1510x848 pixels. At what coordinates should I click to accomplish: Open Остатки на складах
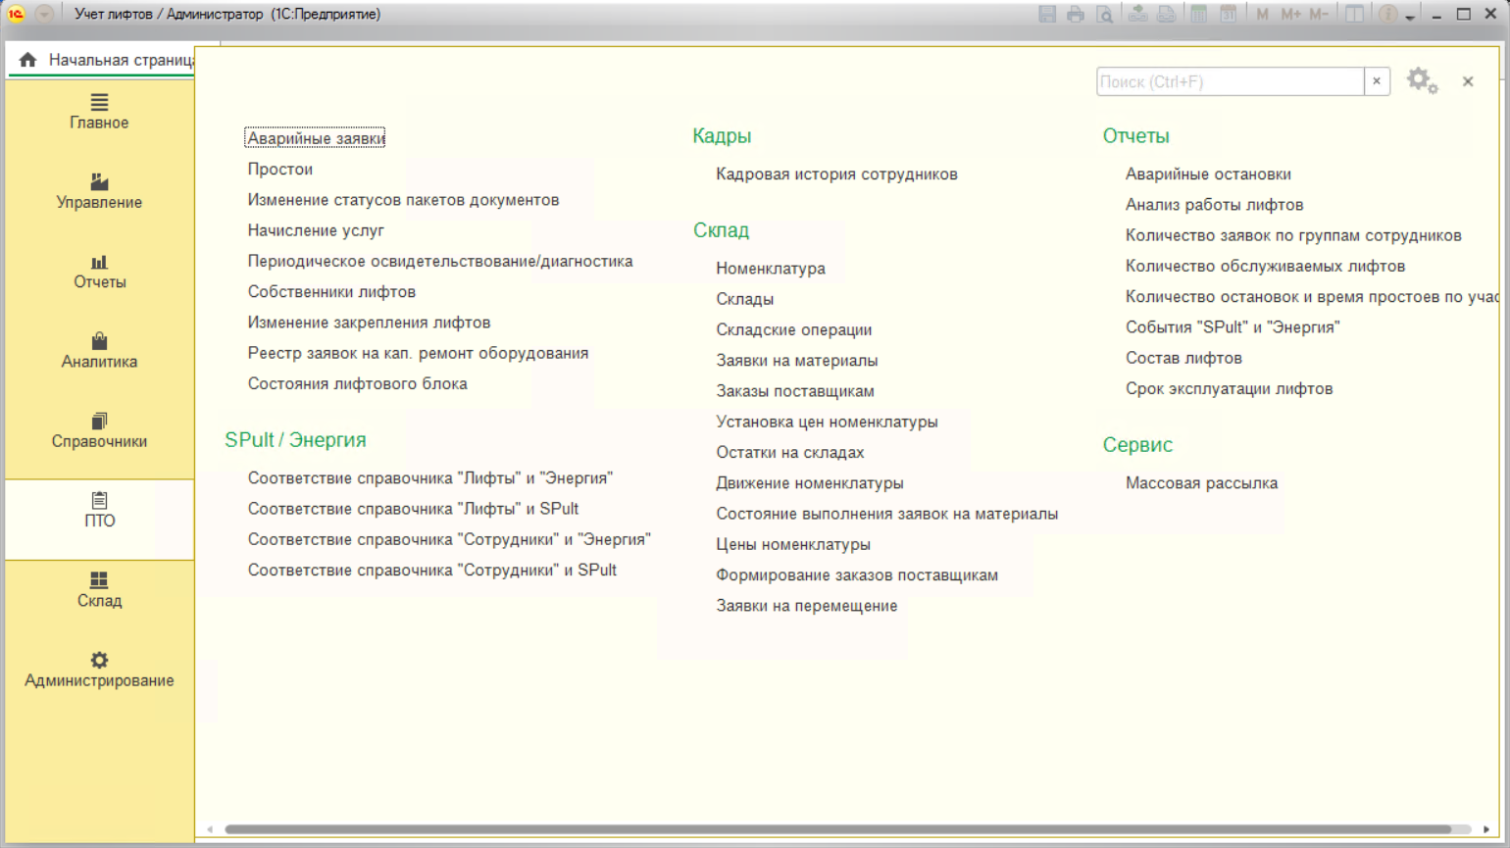click(789, 452)
